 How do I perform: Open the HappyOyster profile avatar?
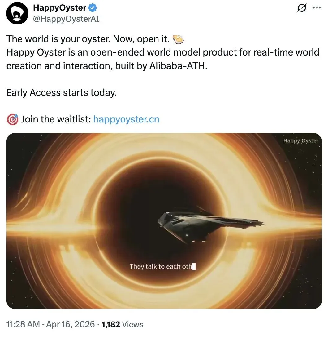[x=17, y=13]
